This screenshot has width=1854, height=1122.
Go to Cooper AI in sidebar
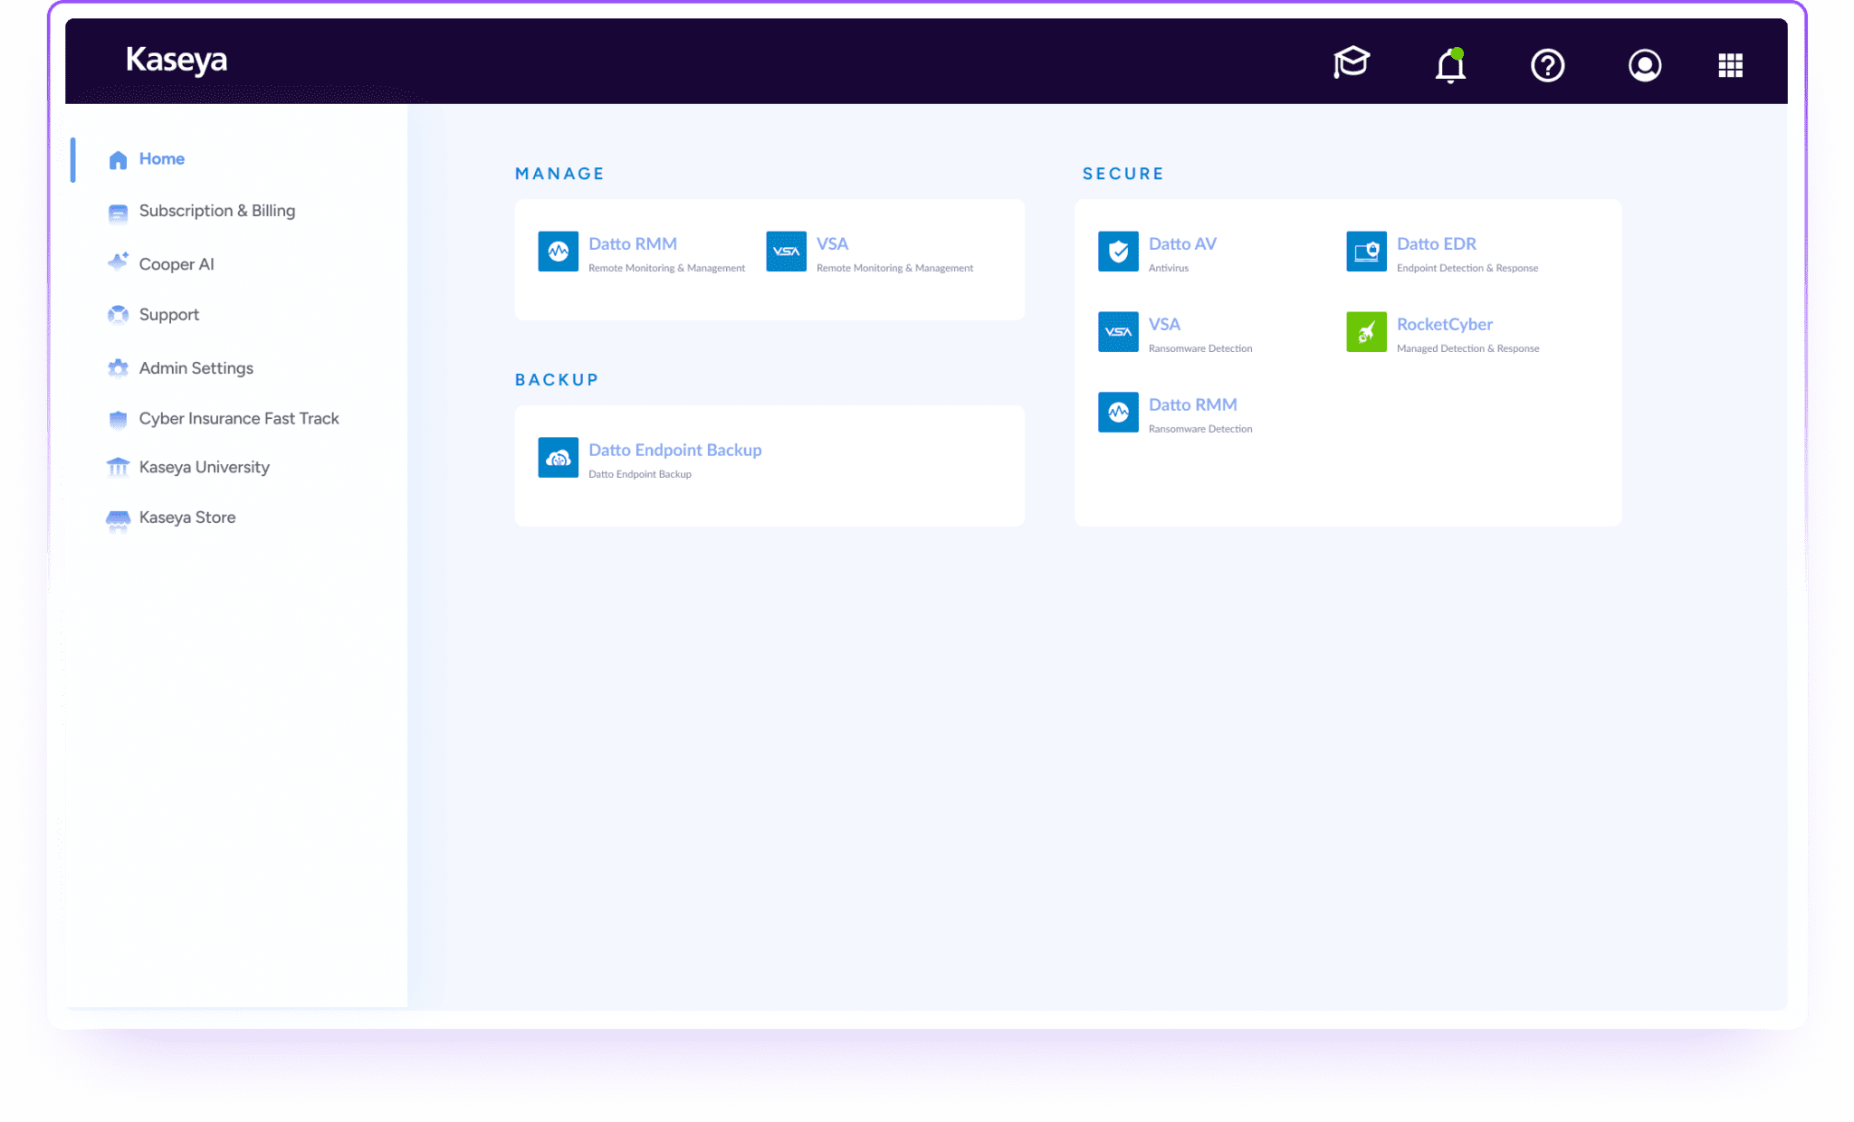[x=176, y=264]
